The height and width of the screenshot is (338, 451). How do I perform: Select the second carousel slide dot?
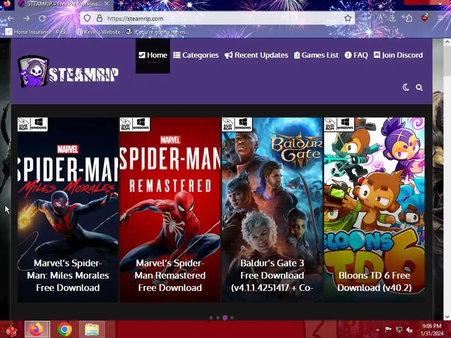click(x=218, y=318)
